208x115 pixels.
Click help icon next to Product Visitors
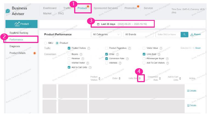pyautogui.click(x=89, y=48)
